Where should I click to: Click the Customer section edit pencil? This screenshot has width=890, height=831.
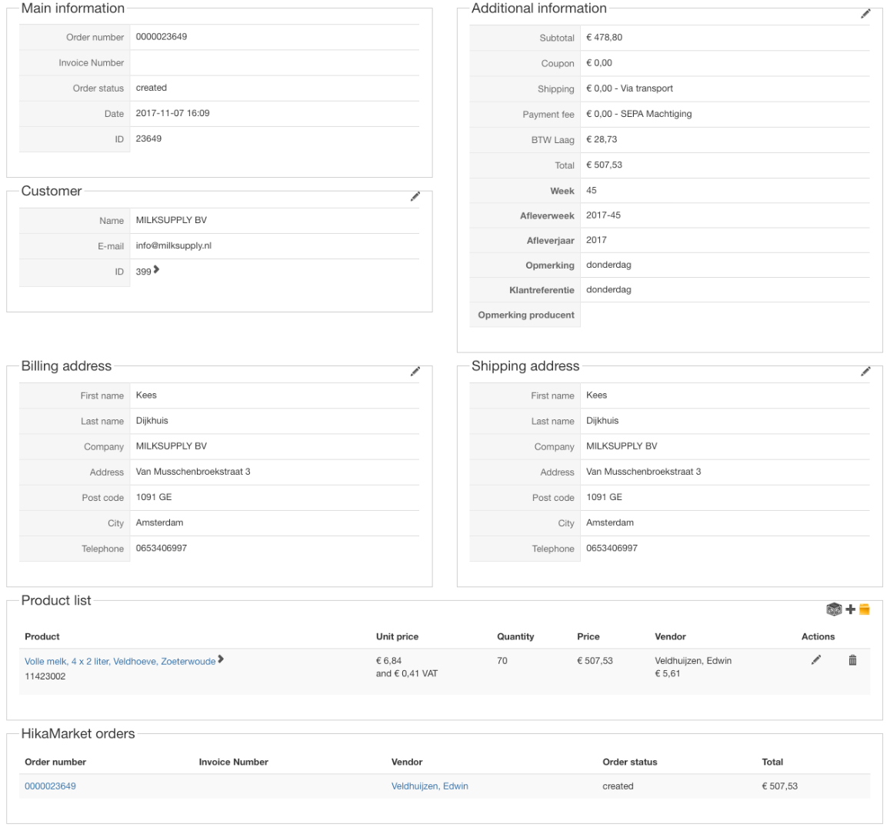tap(415, 196)
